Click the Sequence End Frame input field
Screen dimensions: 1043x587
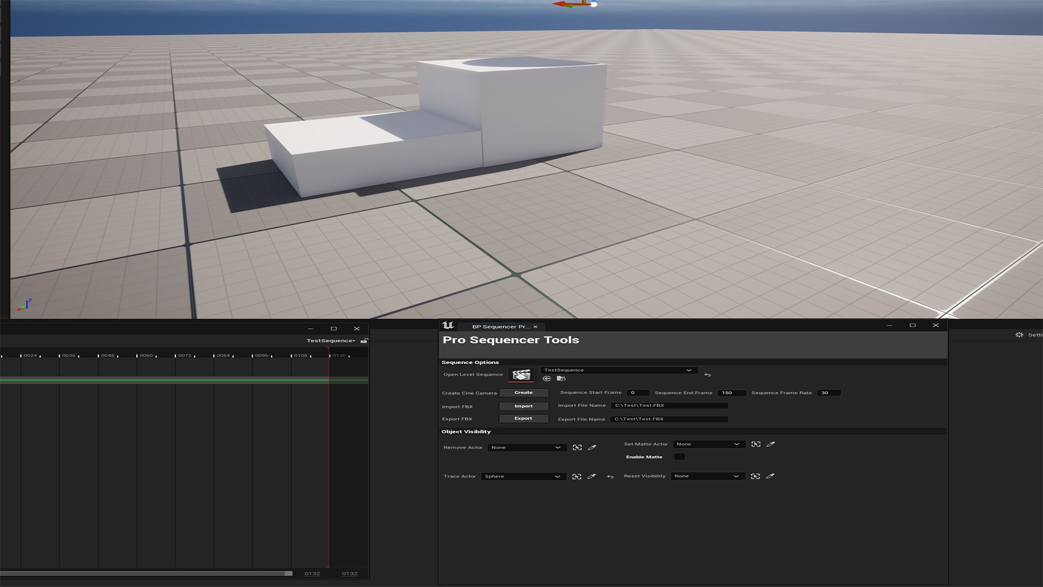click(730, 393)
